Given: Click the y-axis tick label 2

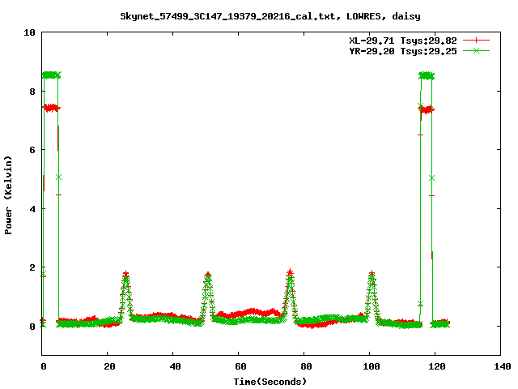Looking at the screenshot, I should click(32, 267).
